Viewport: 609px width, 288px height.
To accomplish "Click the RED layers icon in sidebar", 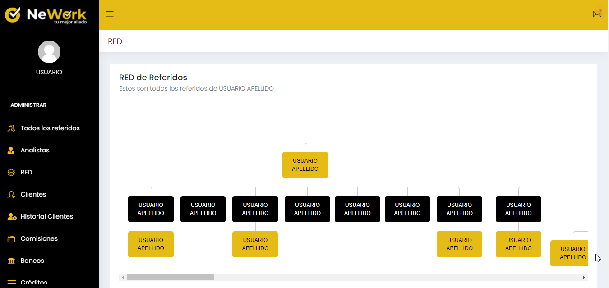I will [12, 173].
